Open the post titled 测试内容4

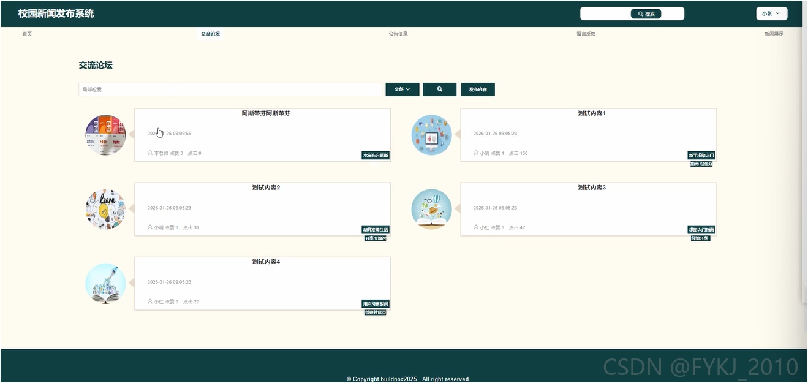(266, 262)
